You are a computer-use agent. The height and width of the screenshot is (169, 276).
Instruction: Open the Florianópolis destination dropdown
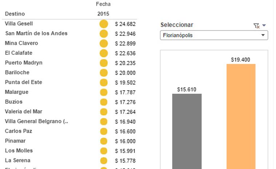pos(214,36)
